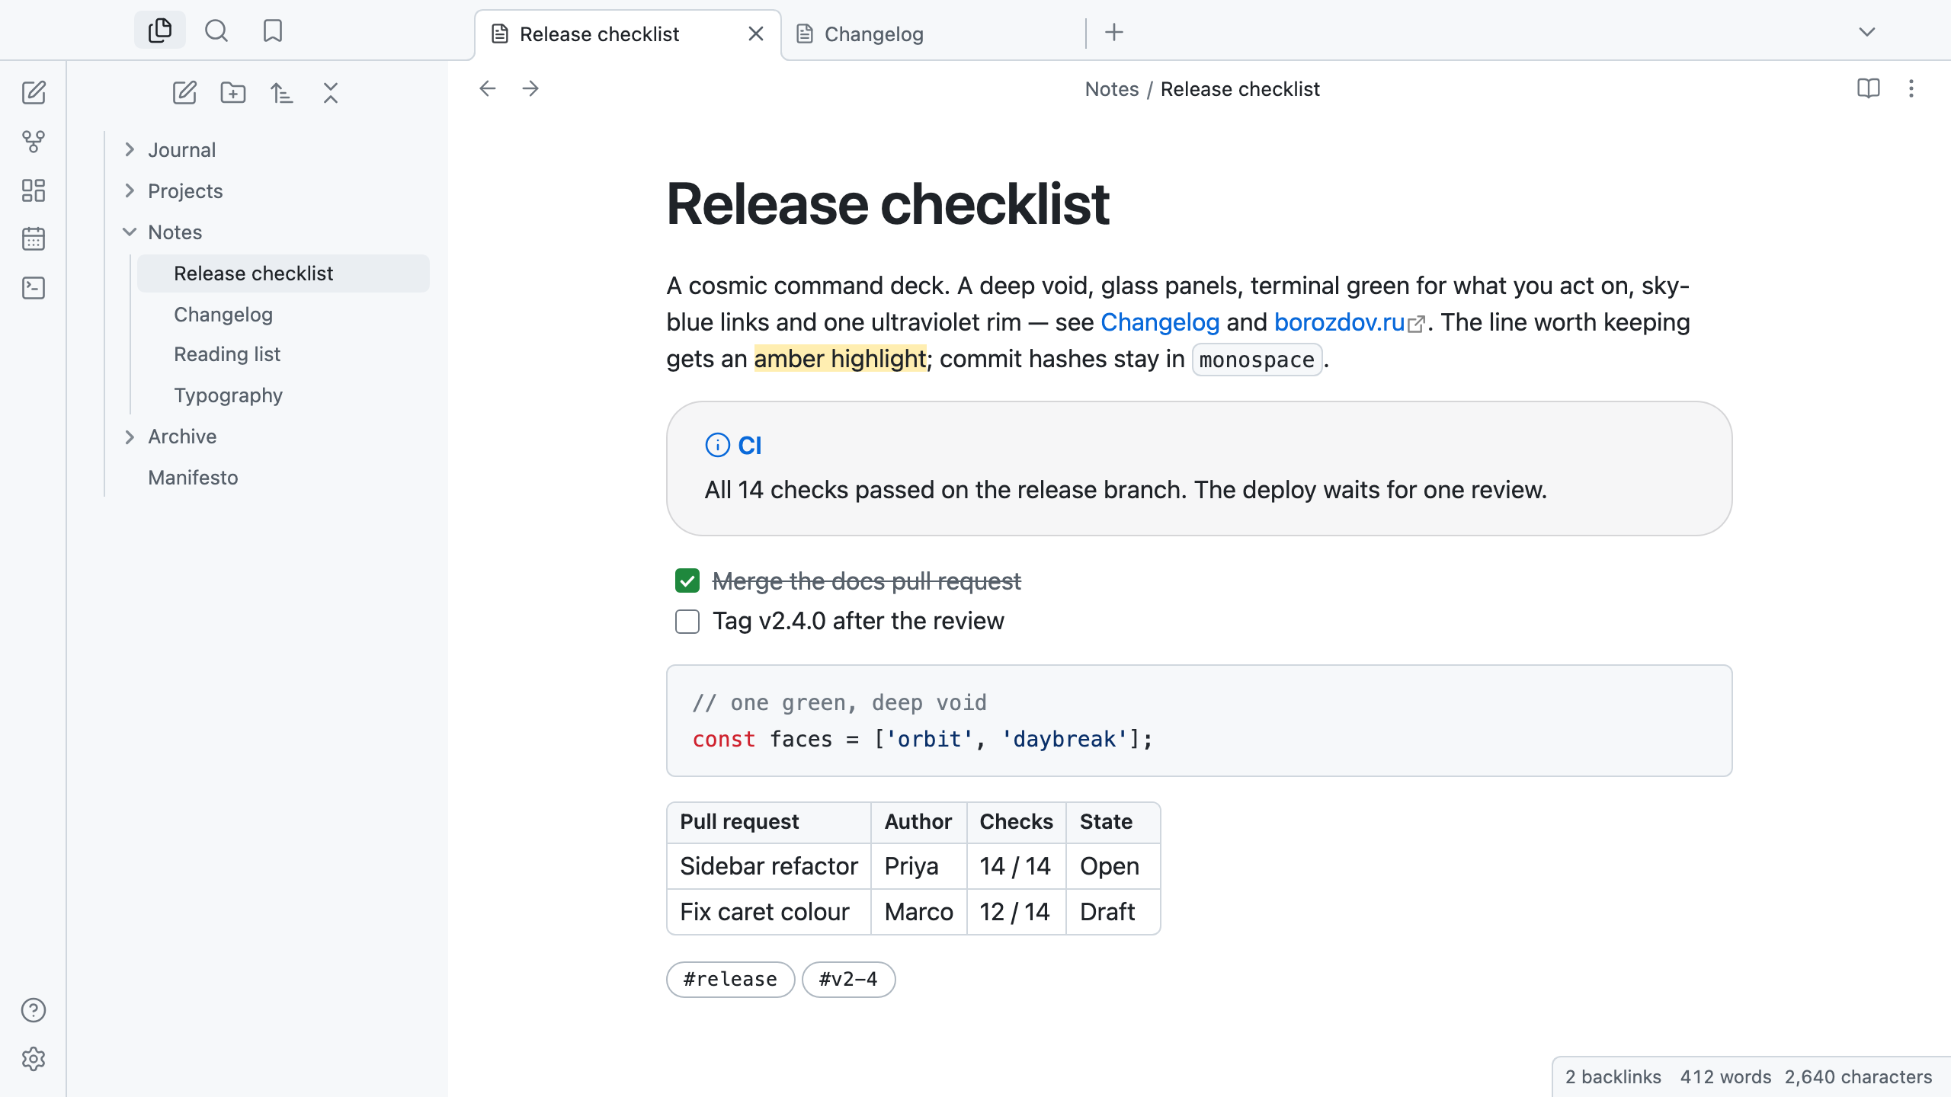Open daily note calendar icon
The height and width of the screenshot is (1097, 1951).
34,239
